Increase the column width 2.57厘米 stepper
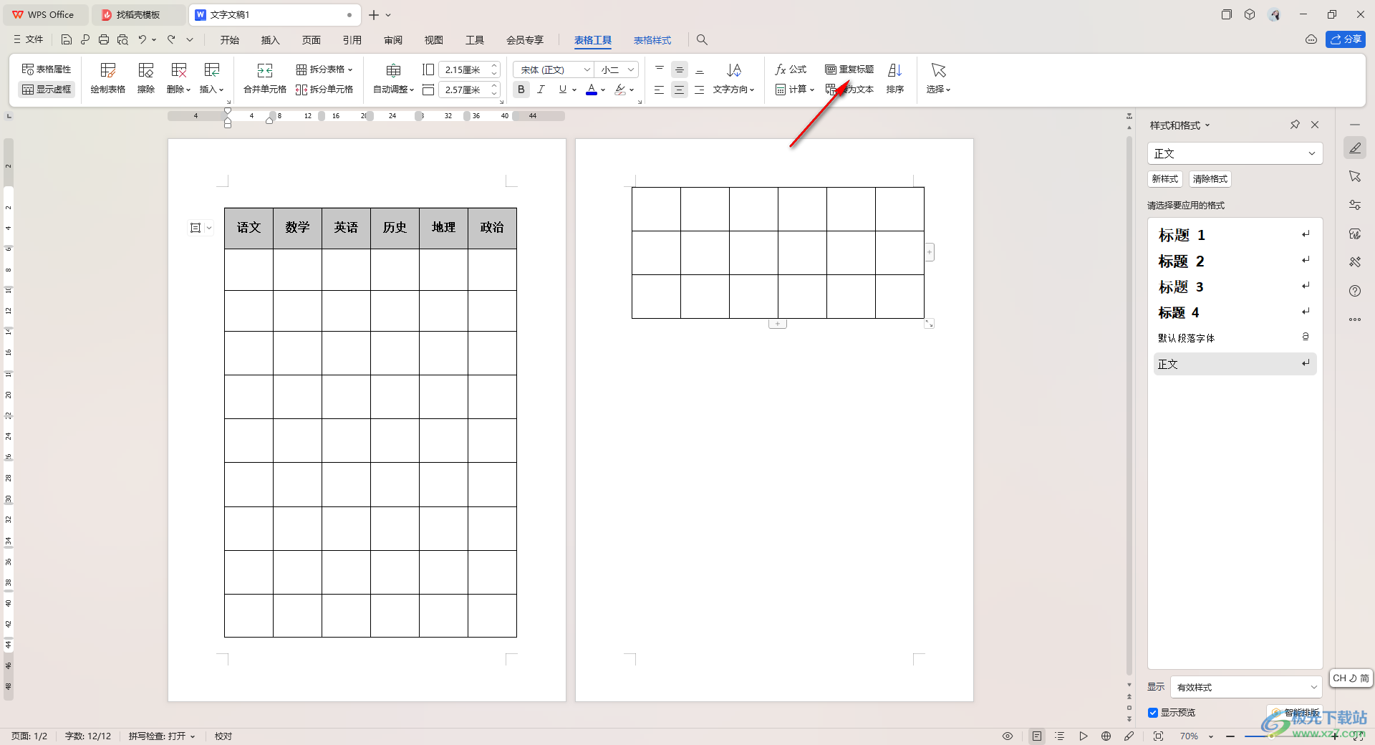 [x=494, y=86]
